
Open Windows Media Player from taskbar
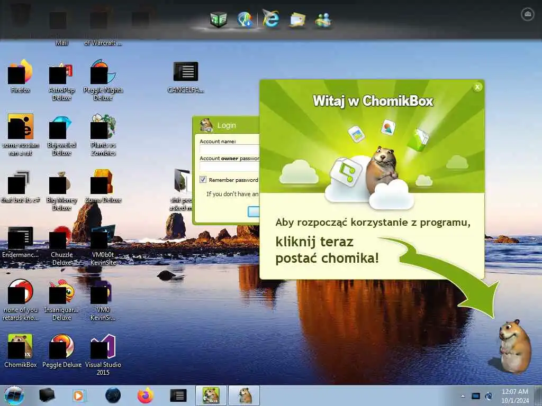click(79, 395)
